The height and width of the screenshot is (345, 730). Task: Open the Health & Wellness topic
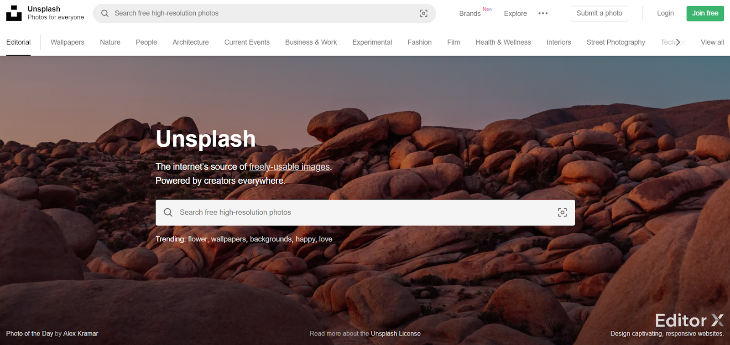point(503,42)
